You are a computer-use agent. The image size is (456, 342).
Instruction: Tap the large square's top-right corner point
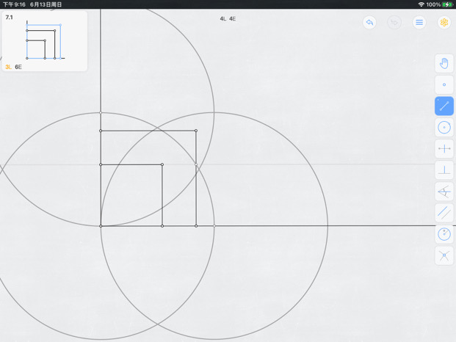pyautogui.click(x=196, y=131)
